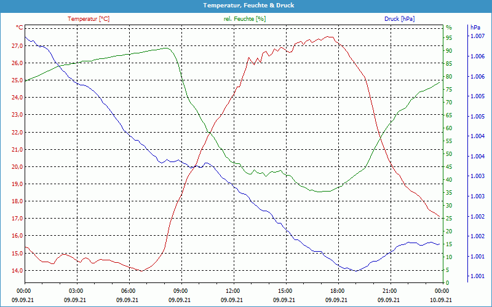Click the 06:00 time axis label
This screenshot has height=307, width=492.
click(x=129, y=290)
